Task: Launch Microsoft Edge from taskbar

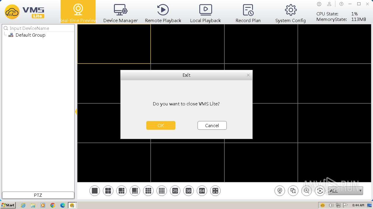Action: click(63, 205)
